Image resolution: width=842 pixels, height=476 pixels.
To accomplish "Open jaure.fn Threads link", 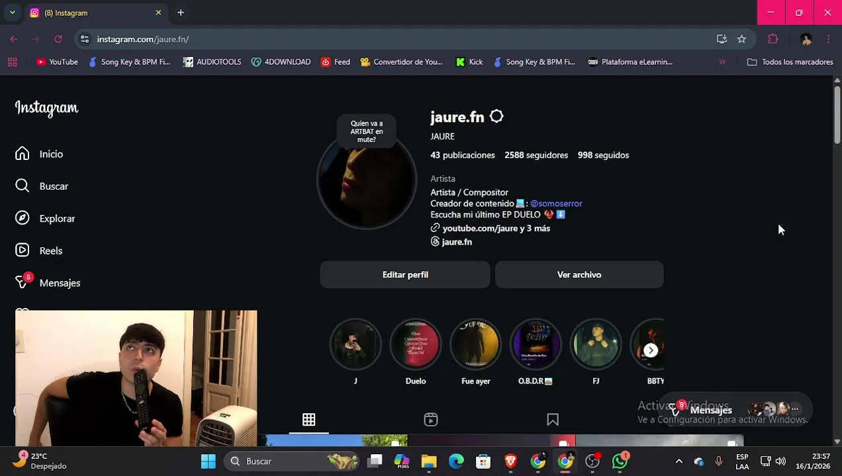I will pyautogui.click(x=451, y=242).
